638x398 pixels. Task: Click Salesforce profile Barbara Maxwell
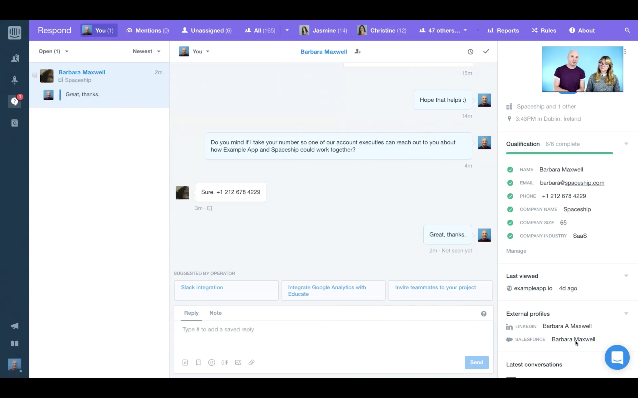click(573, 339)
